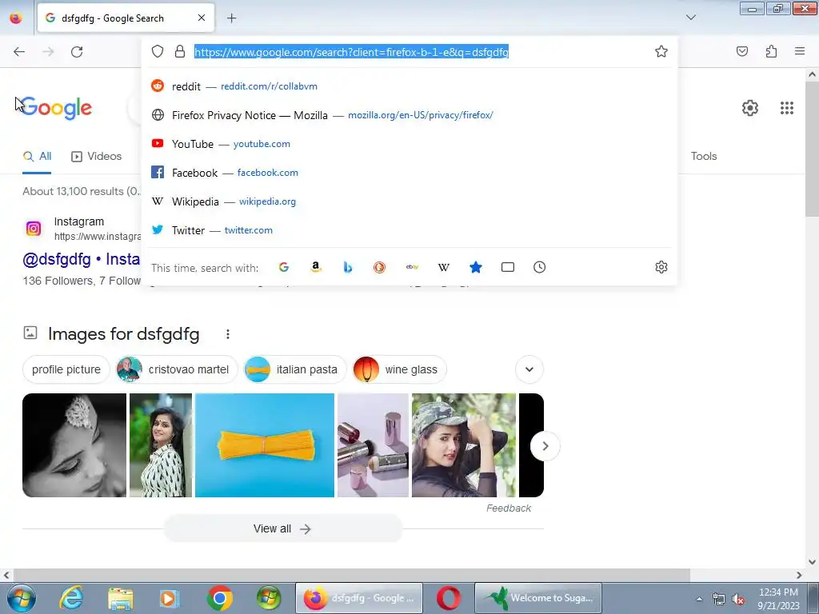
Task: Search open tabs using the tab icon
Action: point(508,267)
